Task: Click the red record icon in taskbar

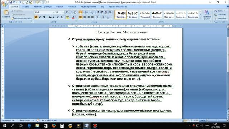Action: click(x=95, y=125)
